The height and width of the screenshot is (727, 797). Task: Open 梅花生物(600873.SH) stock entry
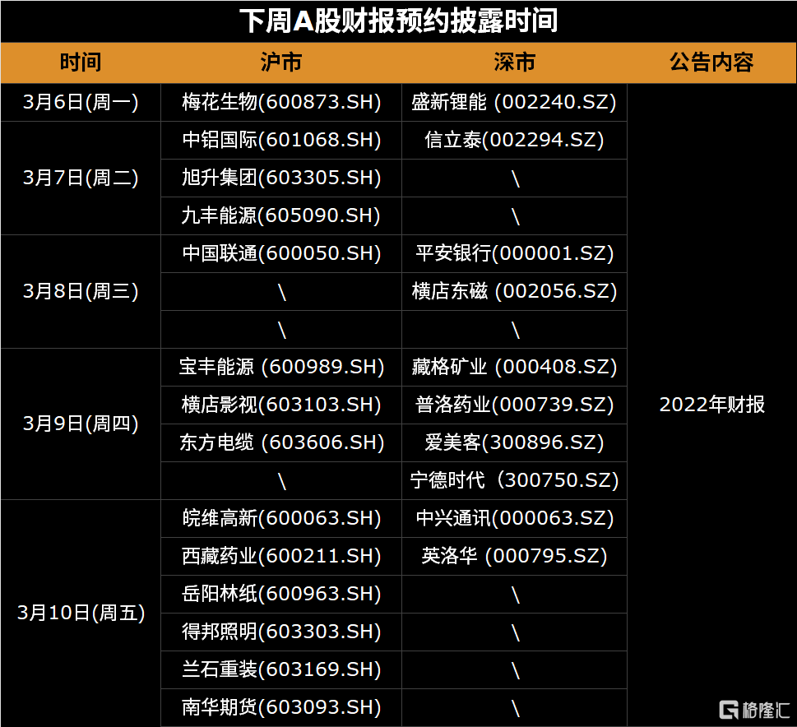(x=281, y=102)
